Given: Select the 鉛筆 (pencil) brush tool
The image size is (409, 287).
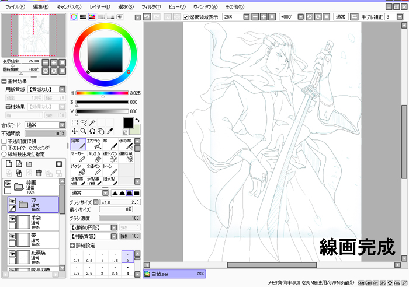Looking at the screenshot, I should pos(78,145).
